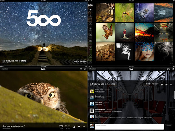Click 'A Subway Car in Toronto' title
The height and width of the screenshot is (131, 175).
point(102,84)
